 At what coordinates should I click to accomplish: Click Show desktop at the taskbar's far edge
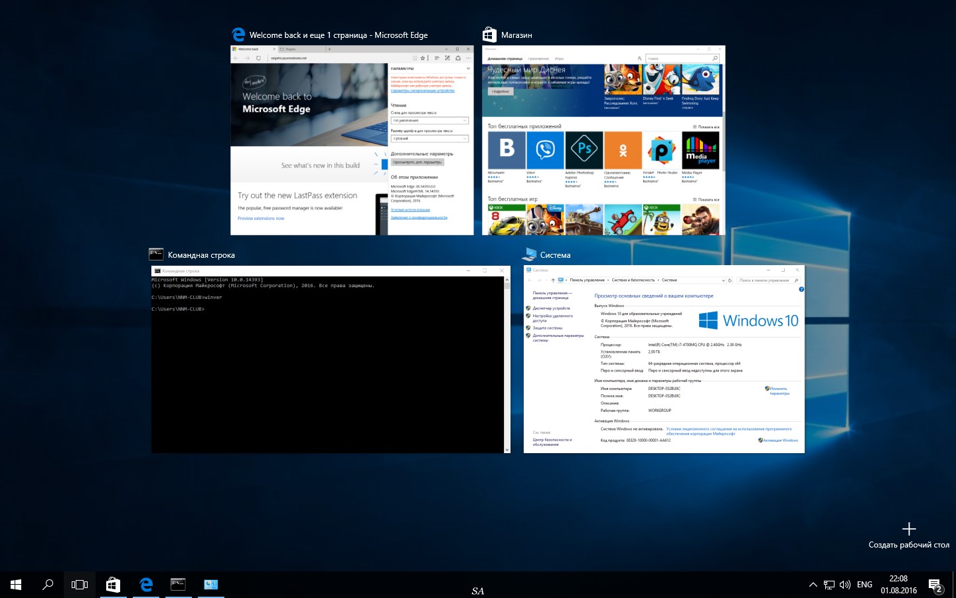coord(953,585)
